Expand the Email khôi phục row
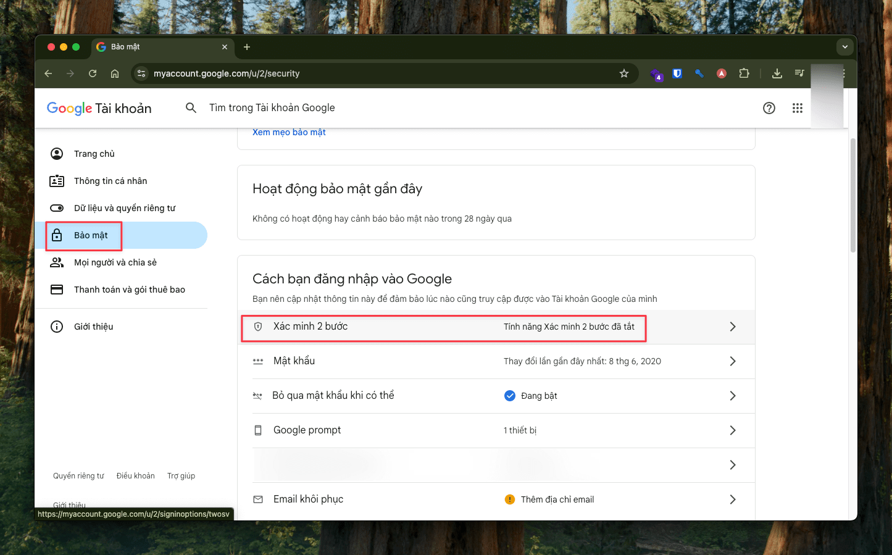 pyautogui.click(x=732, y=499)
